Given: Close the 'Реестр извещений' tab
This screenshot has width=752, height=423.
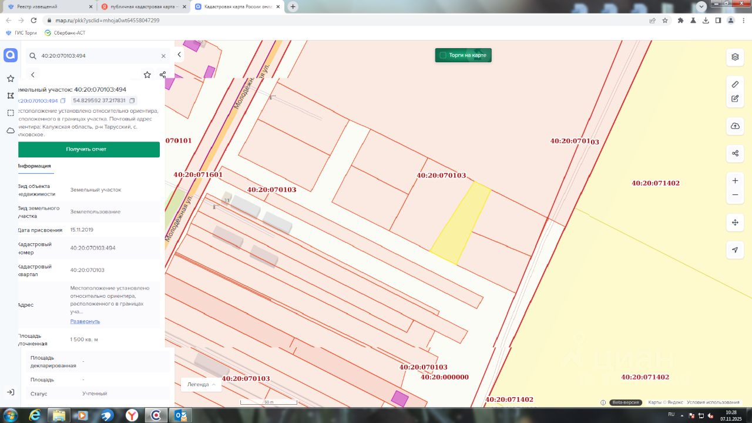Looking at the screenshot, I should [x=91, y=6].
